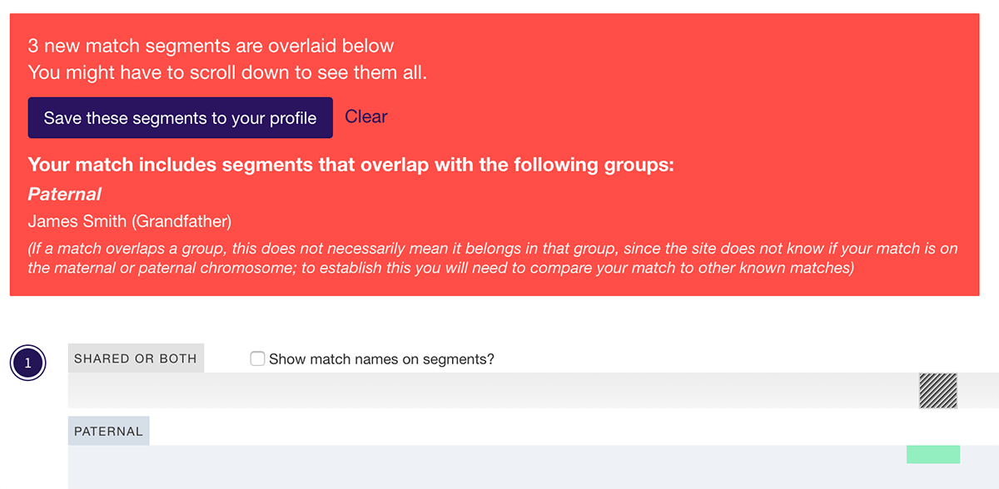Screen dimensions: 999x489
Task: Click the "Show match names on segments?" label
Action: (381, 359)
